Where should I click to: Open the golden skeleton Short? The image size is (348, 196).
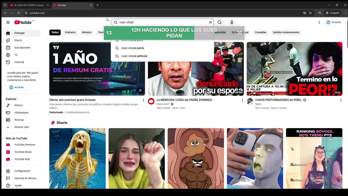point(77,158)
